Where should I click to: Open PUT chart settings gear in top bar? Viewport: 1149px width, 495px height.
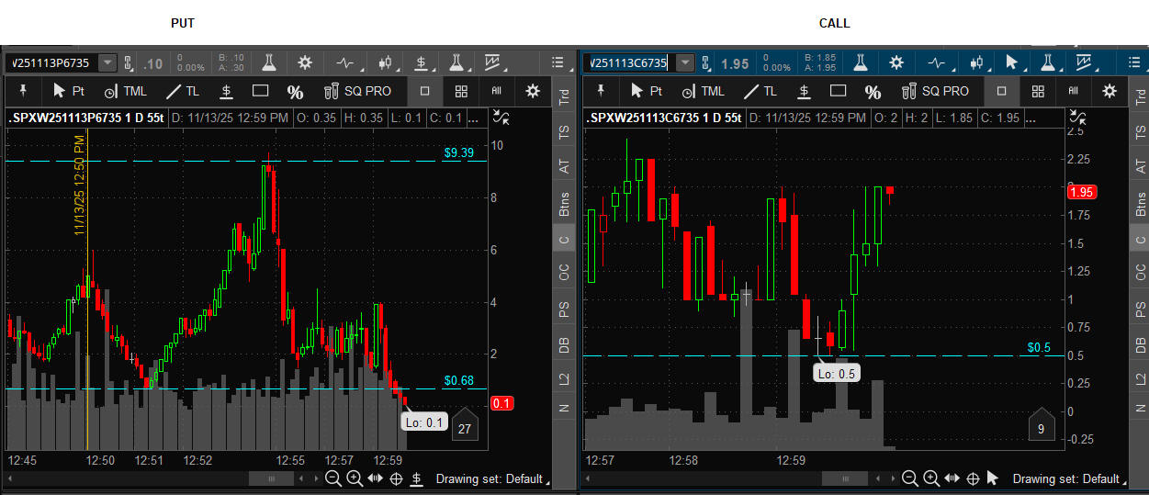[x=305, y=62]
